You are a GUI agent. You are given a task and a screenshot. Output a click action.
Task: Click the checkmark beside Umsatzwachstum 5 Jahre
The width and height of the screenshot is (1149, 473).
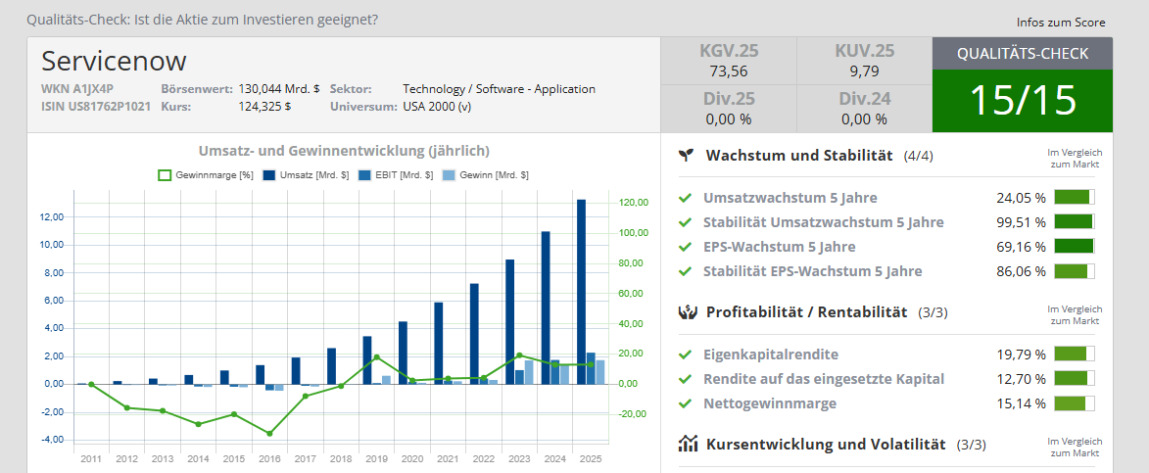tap(686, 198)
